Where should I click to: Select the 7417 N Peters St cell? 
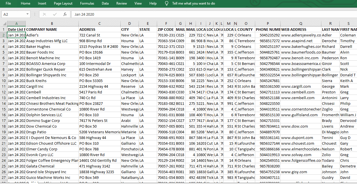100,120
